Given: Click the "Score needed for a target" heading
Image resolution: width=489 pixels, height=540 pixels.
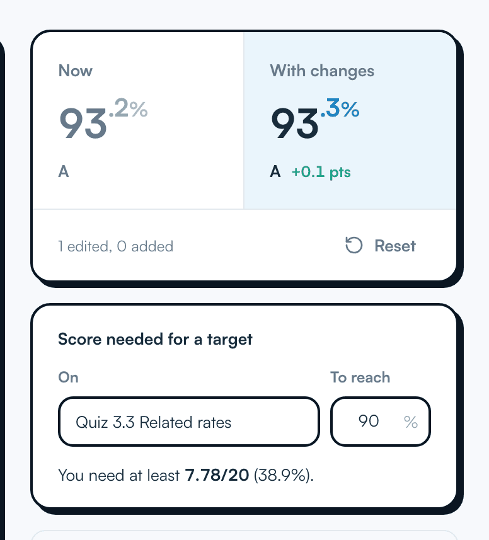Looking at the screenshot, I should click(155, 340).
